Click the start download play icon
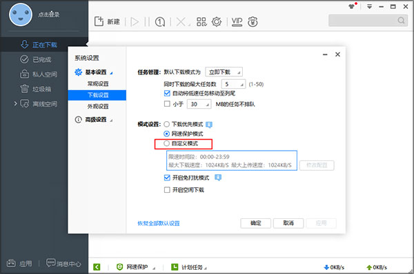Image resolution: width=414 pixels, height=274 pixels. pyautogui.click(x=135, y=22)
